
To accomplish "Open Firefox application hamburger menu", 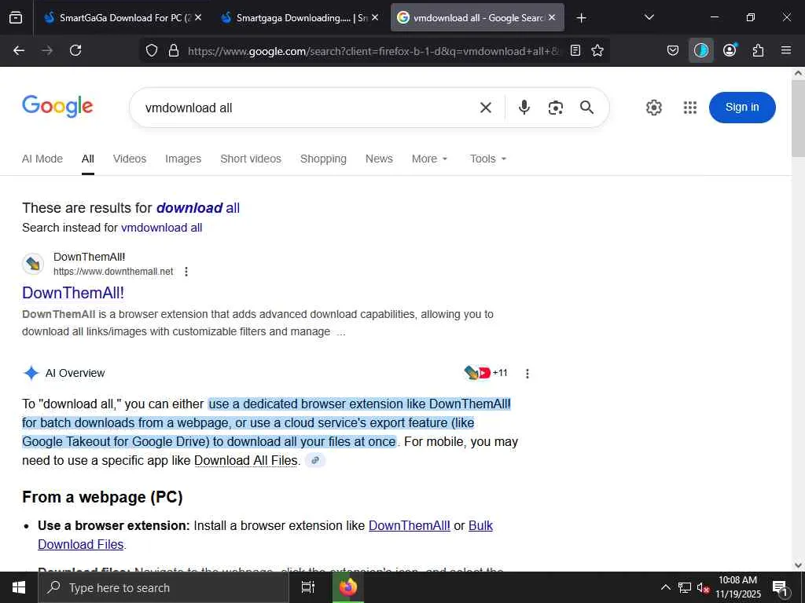I will tap(786, 50).
